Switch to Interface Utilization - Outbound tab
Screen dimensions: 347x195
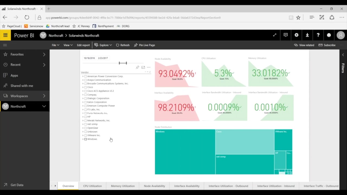click(228, 186)
